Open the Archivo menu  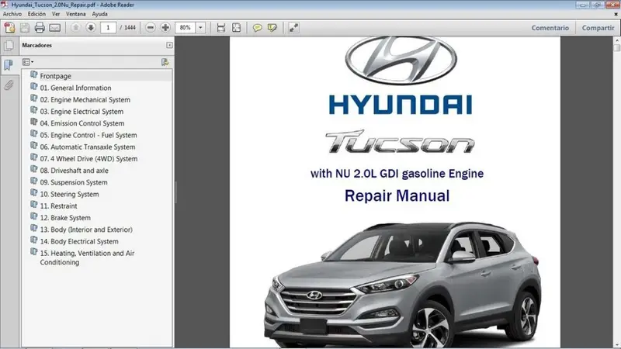point(12,14)
